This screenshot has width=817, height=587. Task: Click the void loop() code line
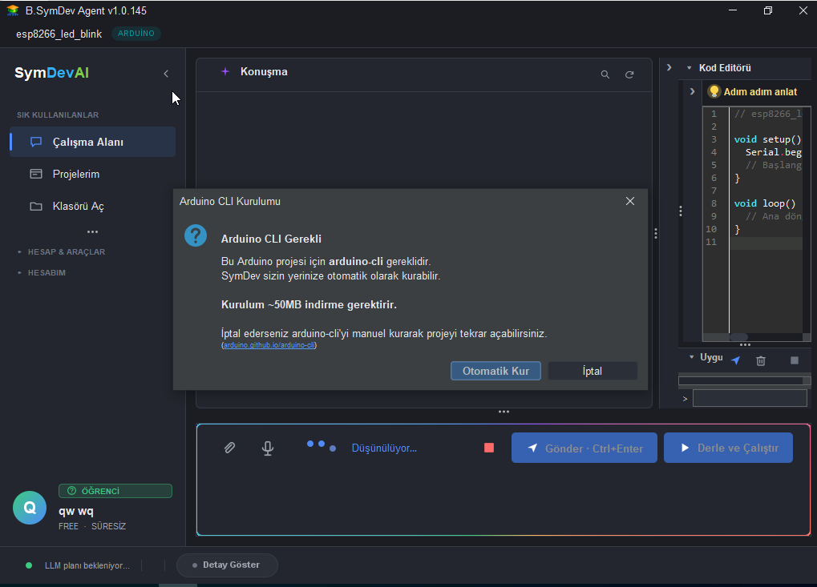click(x=764, y=203)
